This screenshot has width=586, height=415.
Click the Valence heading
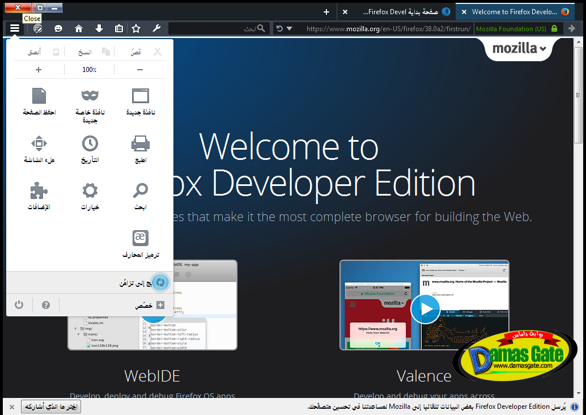click(x=424, y=376)
